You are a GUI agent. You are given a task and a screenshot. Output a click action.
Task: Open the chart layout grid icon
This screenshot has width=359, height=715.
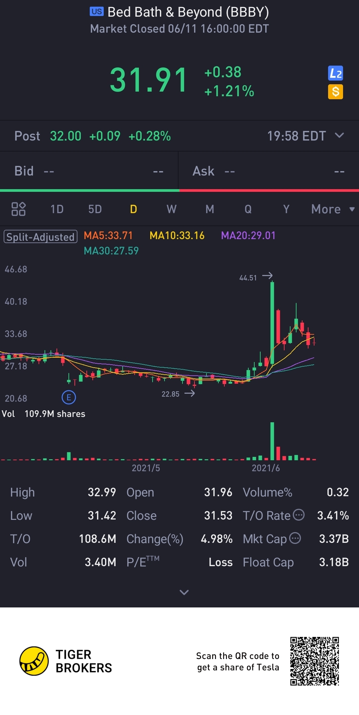coord(19,209)
